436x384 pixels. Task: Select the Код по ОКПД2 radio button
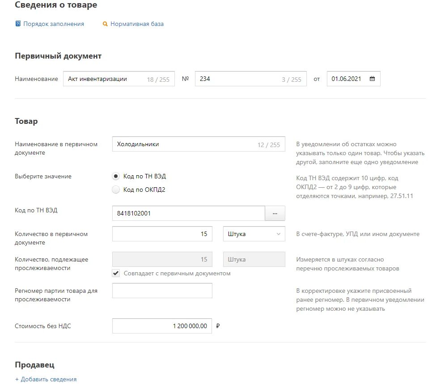pyautogui.click(x=116, y=190)
